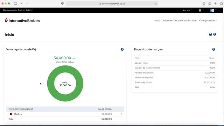Click the Total row label
Image resolution: width=224 pixels, height=126 pixels.
tap(11, 119)
